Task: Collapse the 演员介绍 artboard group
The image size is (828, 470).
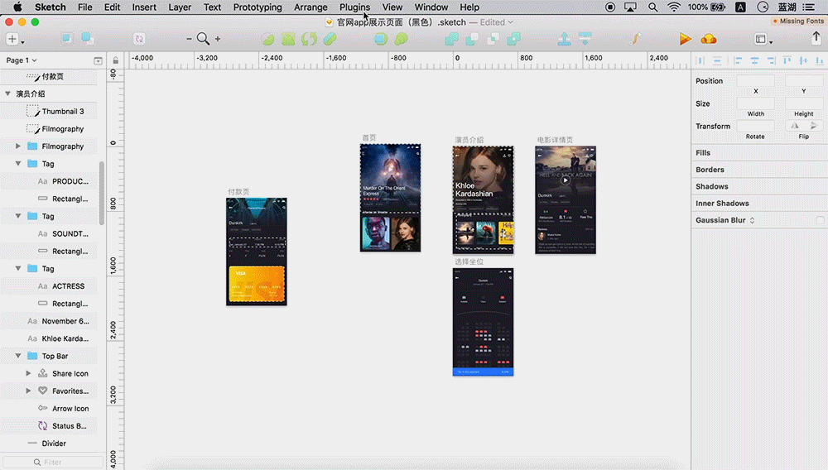Action: pos(8,94)
